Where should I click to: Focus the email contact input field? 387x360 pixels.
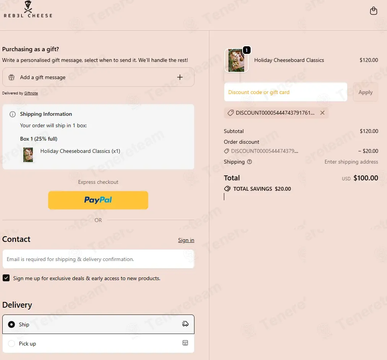pyautogui.click(x=98, y=259)
